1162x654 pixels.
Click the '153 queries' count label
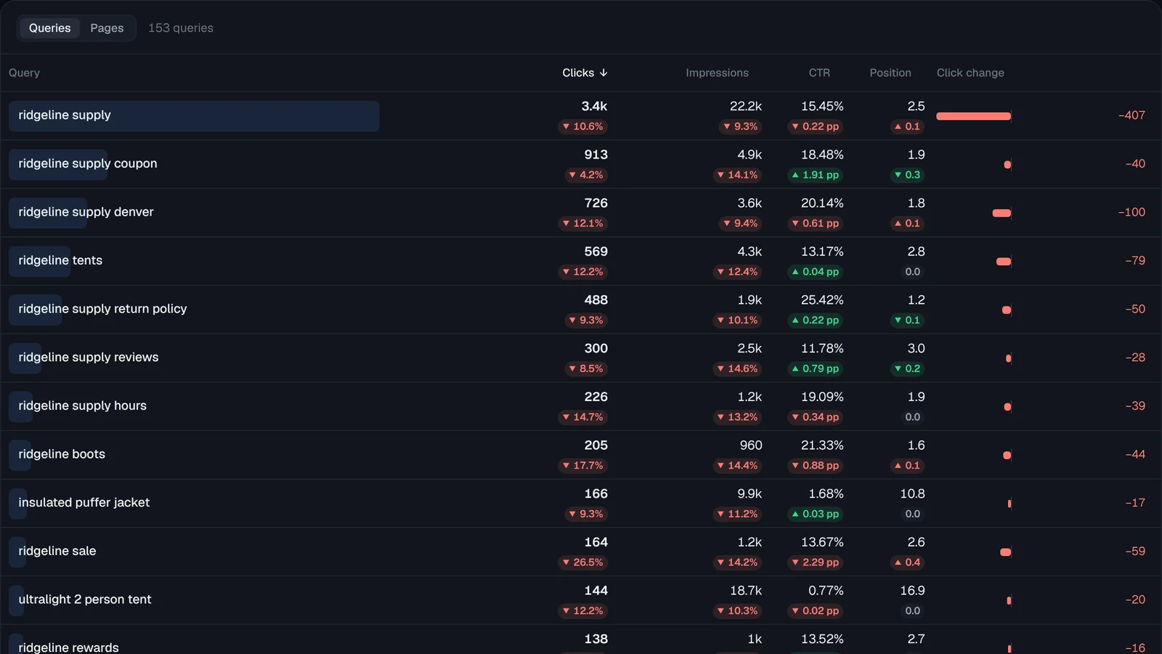tap(181, 28)
